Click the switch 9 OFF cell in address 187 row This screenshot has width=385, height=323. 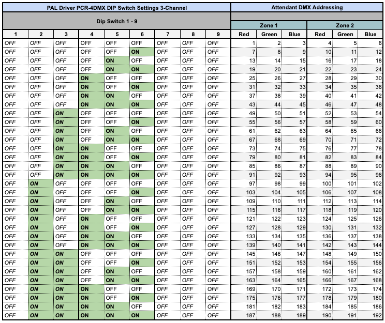pyautogui.click(x=218, y=315)
